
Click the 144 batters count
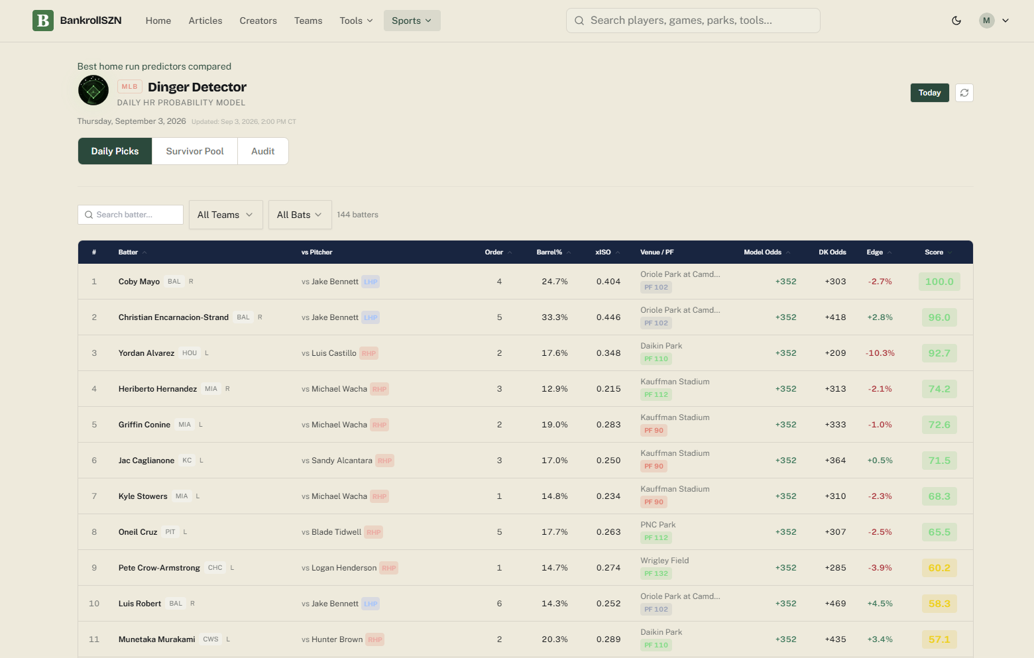pos(357,215)
